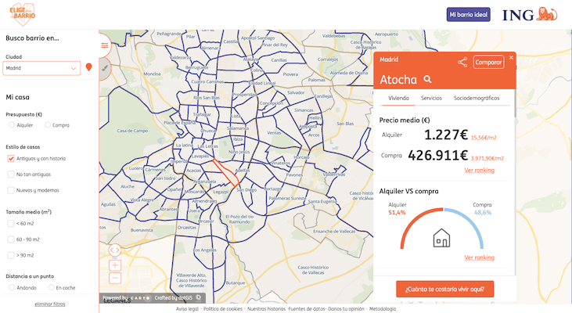Check the > 90 m2 size option
The image size is (572, 313).
(x=11, y=255)
